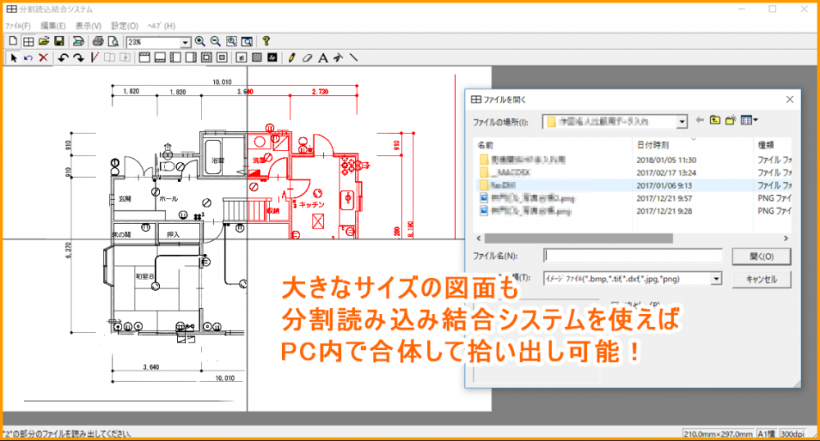Screen dimensions: 820x441
Task: Select the arrow pointer tool
Action: (x=14, y=57)
